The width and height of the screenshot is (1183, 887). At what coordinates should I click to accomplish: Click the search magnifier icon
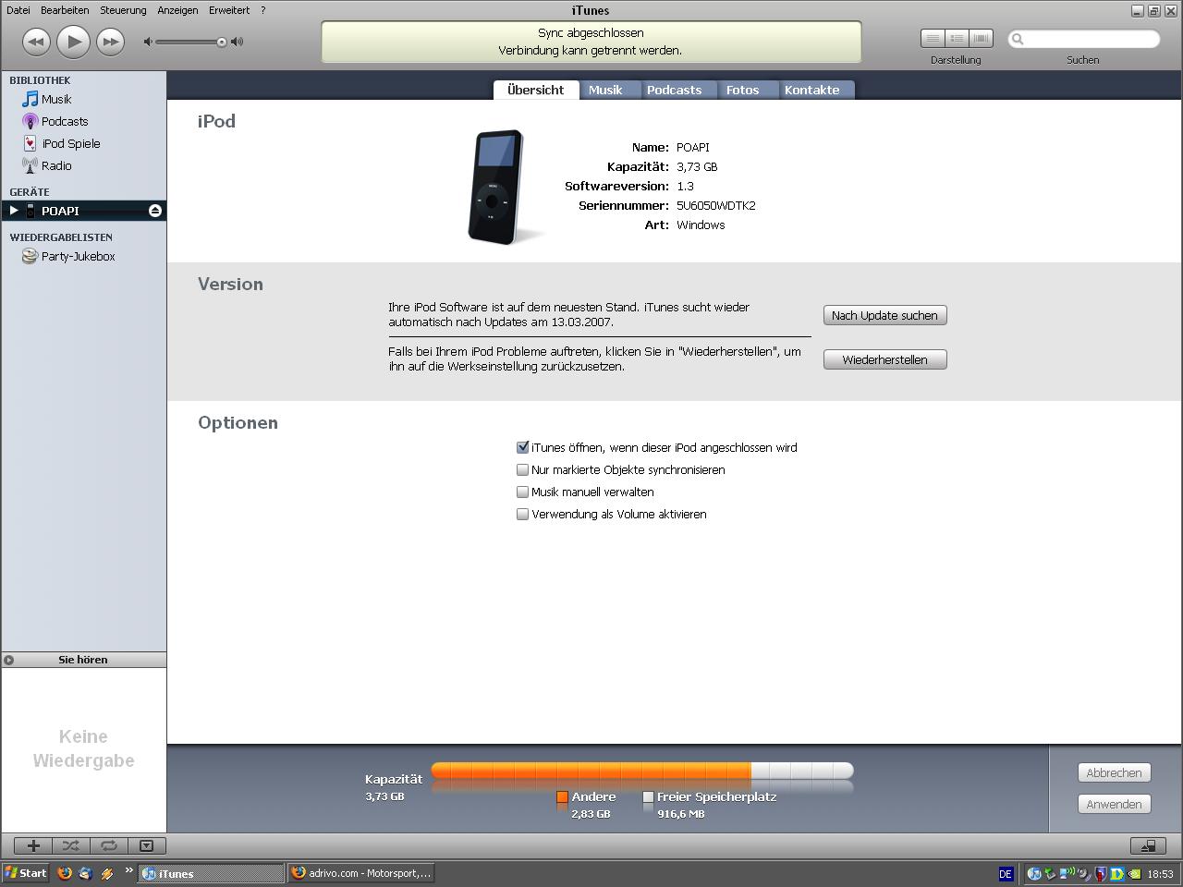(x=1018, y=39)
